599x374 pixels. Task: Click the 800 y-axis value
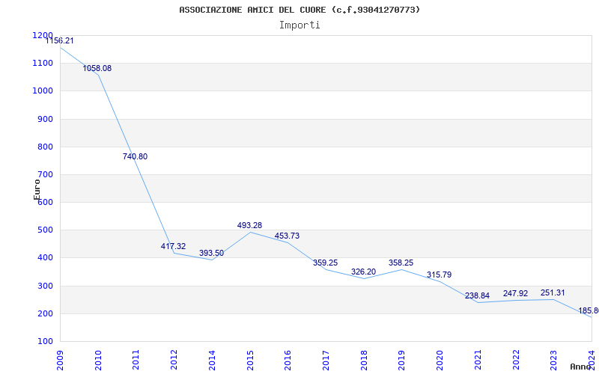click(45, 147)
